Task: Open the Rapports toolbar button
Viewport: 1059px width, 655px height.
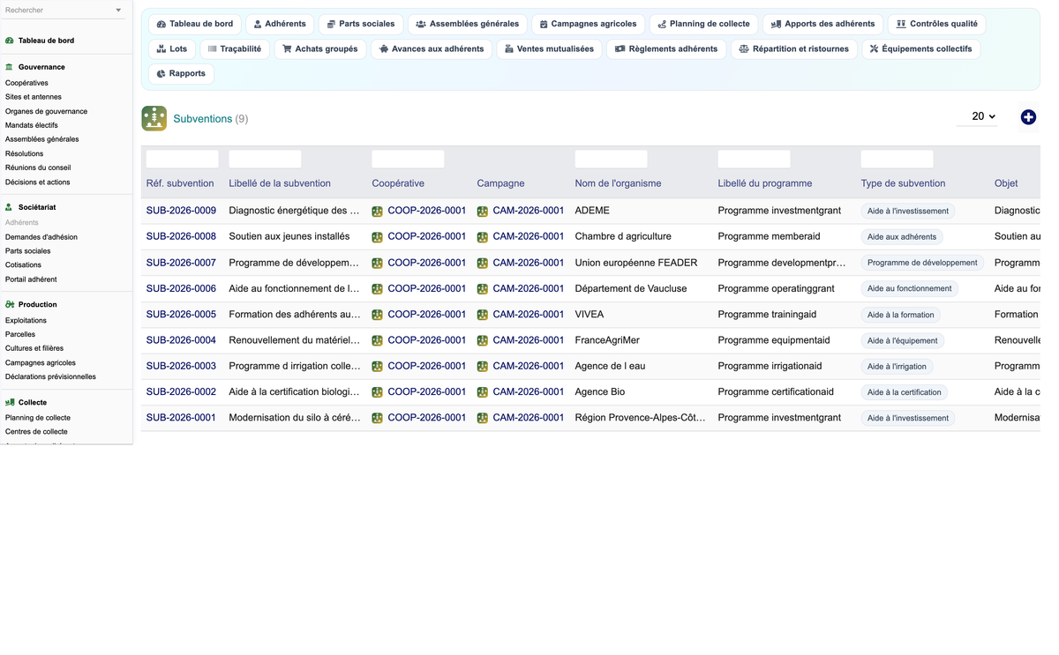Action: tap(181, 73)
